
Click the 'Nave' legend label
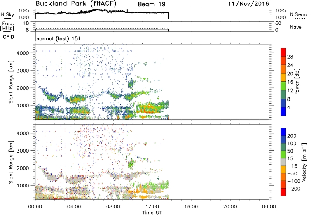pos(296,27)
